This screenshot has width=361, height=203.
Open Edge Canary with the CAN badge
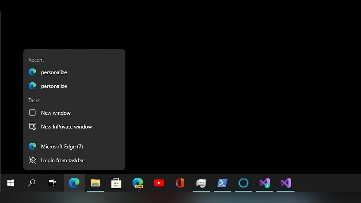point(138,183)
